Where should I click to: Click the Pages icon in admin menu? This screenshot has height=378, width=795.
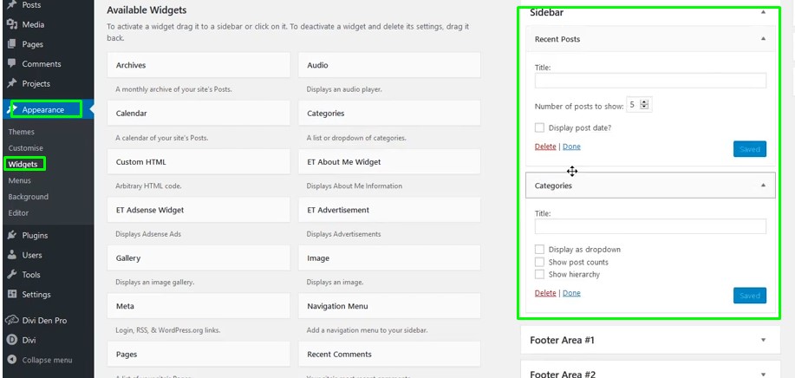(11, 44)
